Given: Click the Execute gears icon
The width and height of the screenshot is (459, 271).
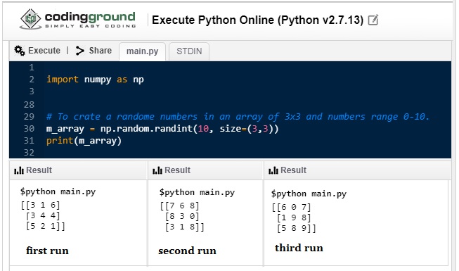Looking at the screenshot, I should 20,51.
